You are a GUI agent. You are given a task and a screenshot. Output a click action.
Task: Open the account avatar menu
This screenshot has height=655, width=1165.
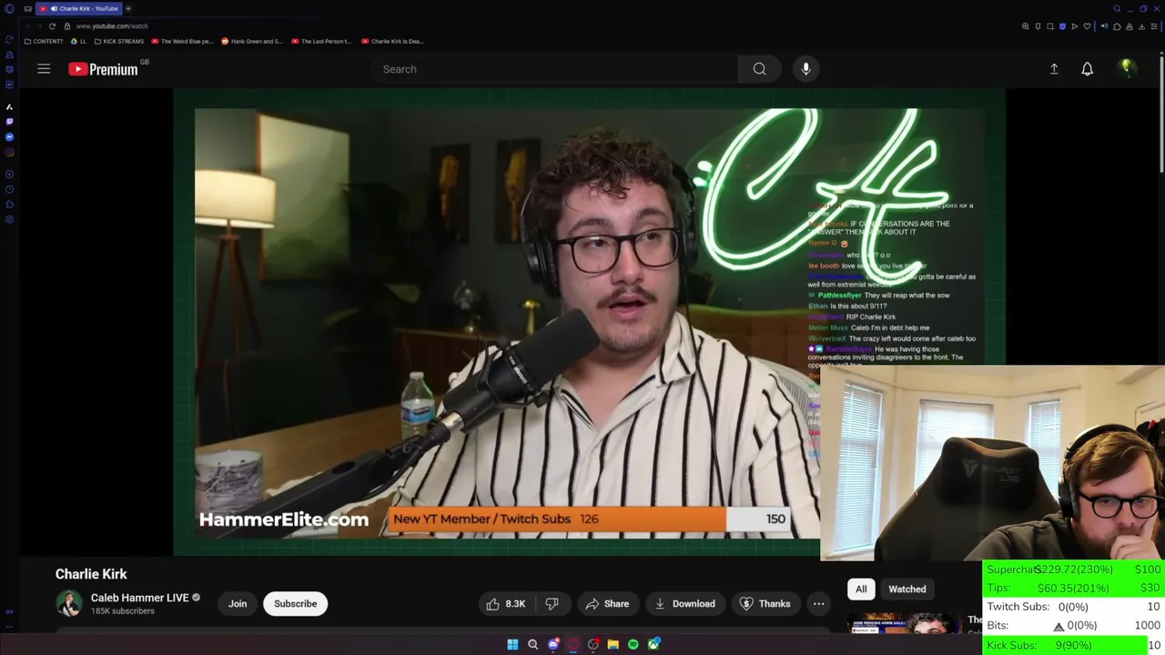(x=1127, y=69)
